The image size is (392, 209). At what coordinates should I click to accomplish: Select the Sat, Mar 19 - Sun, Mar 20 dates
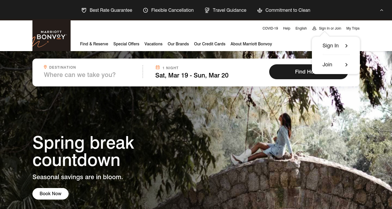pyautogui.click(x=192, y=76)
